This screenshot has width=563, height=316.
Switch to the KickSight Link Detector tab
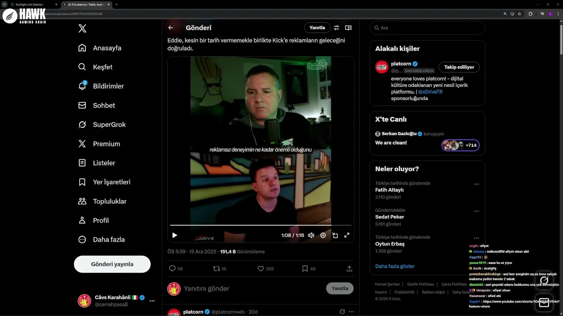pos(34,4)
